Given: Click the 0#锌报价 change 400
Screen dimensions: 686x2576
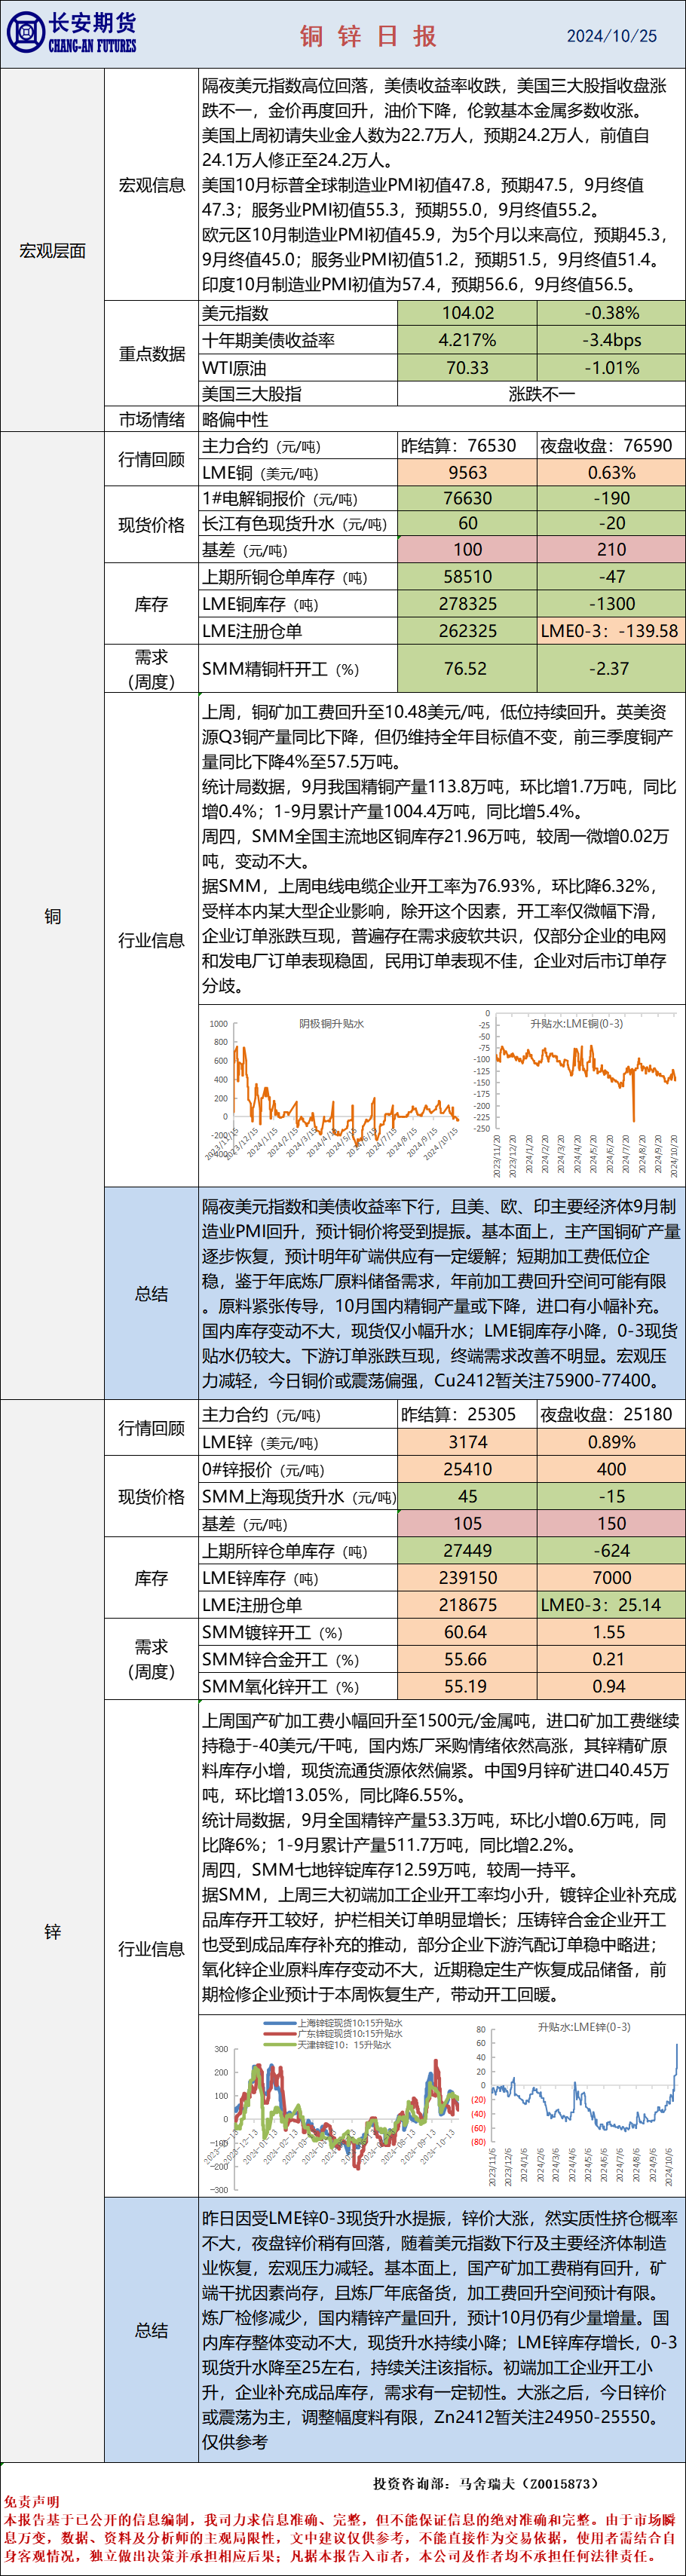Looking at the screenshot, I should [611, 1469].
